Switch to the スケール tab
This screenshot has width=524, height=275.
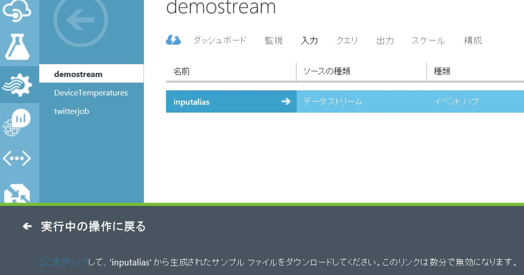click(x=428, y=40)
